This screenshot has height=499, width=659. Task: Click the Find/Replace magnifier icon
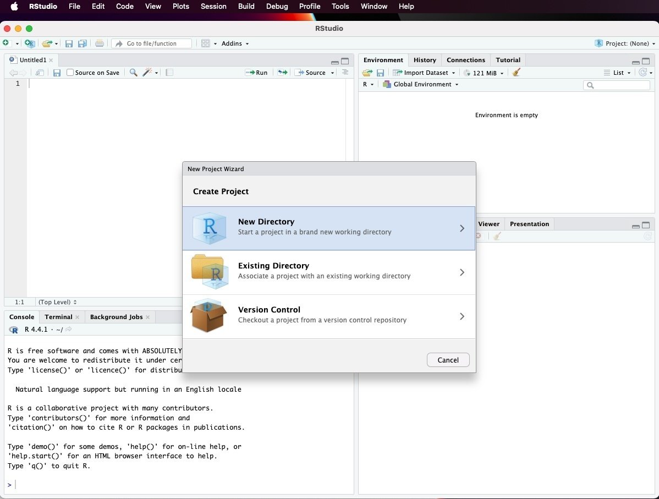click(x=133, y=72)
